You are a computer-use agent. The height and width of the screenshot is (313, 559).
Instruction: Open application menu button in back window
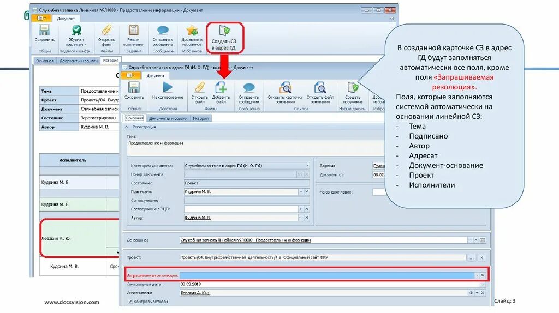pyautogui.click(x=42, y=18)
